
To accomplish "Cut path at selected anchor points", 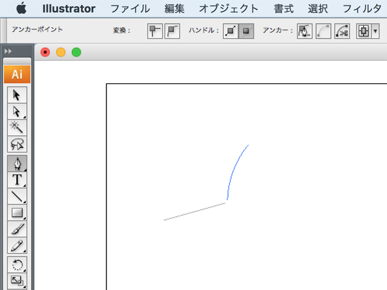I will pos(342,31).
